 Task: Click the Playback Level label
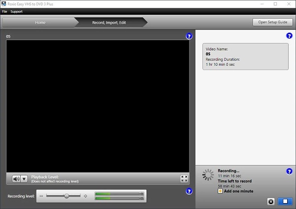coord(45,177)
